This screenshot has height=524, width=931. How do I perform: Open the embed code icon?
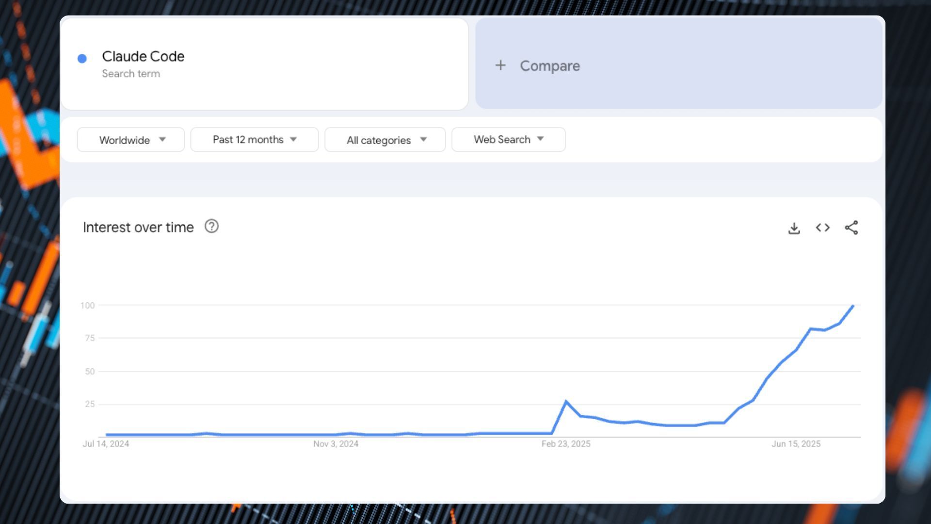tap(822, 228)
